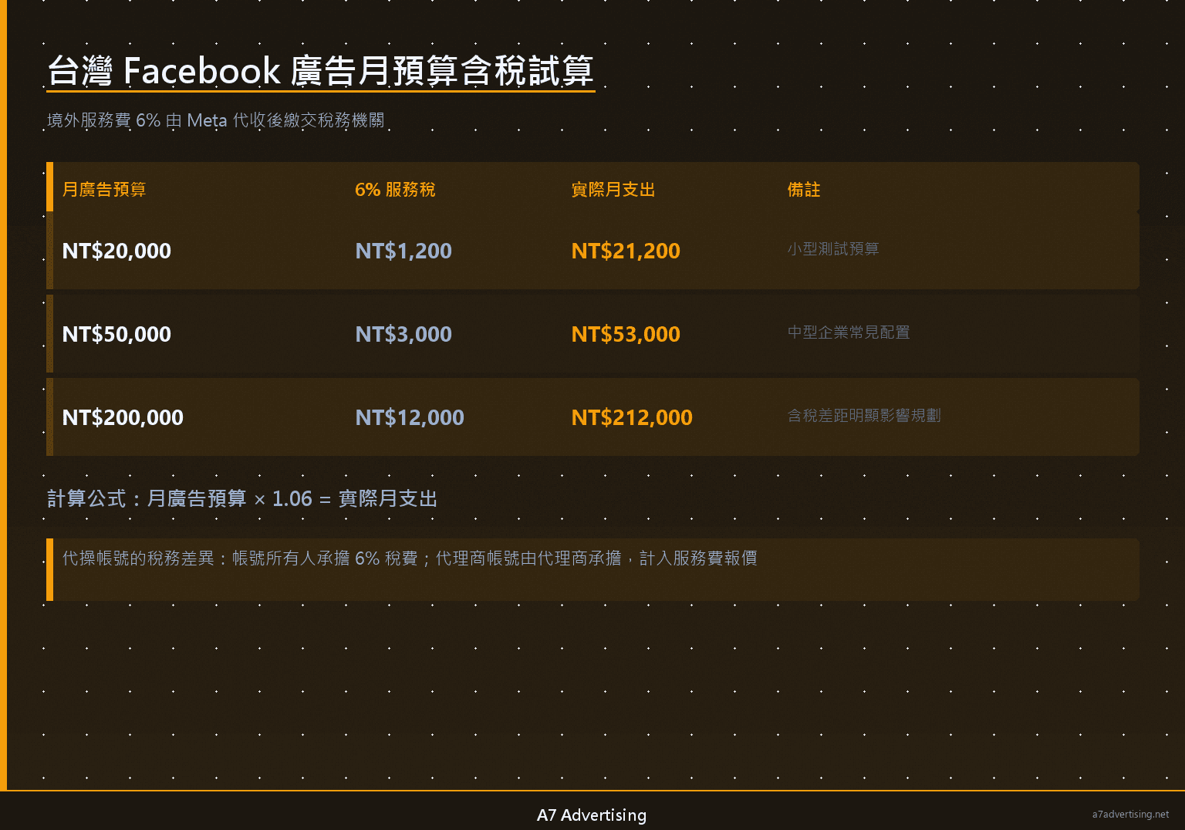Select the NT$1,200 service tax cell
This screenshot has width=1185, height=830.
point(403,251)
